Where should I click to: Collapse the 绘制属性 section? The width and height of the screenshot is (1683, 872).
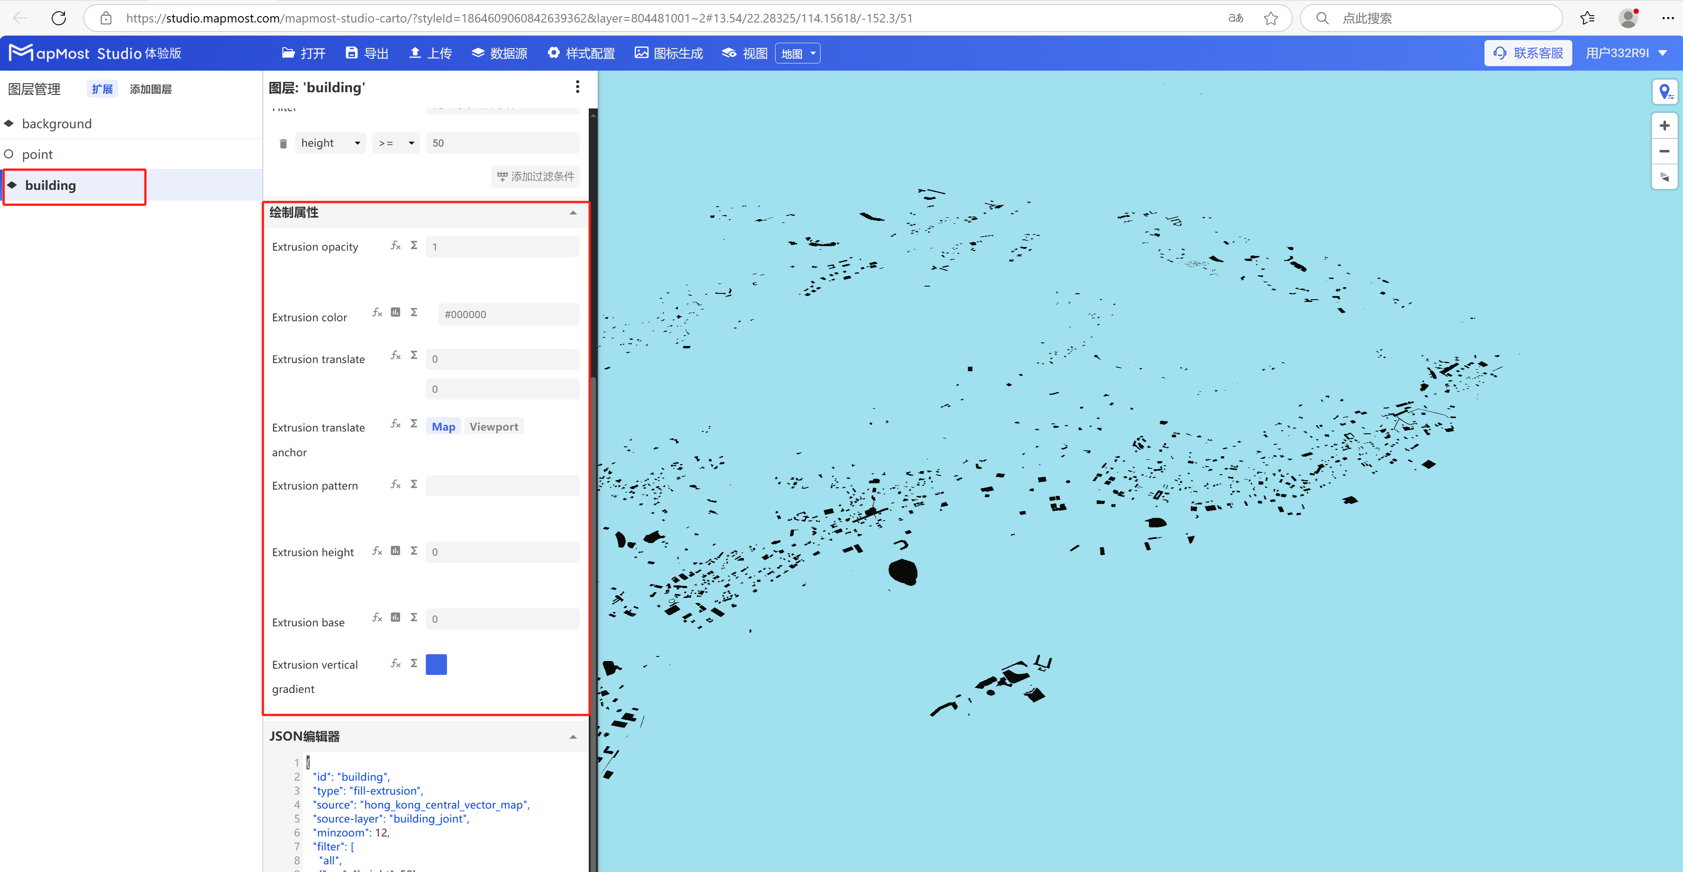click(x=572, y=213)
